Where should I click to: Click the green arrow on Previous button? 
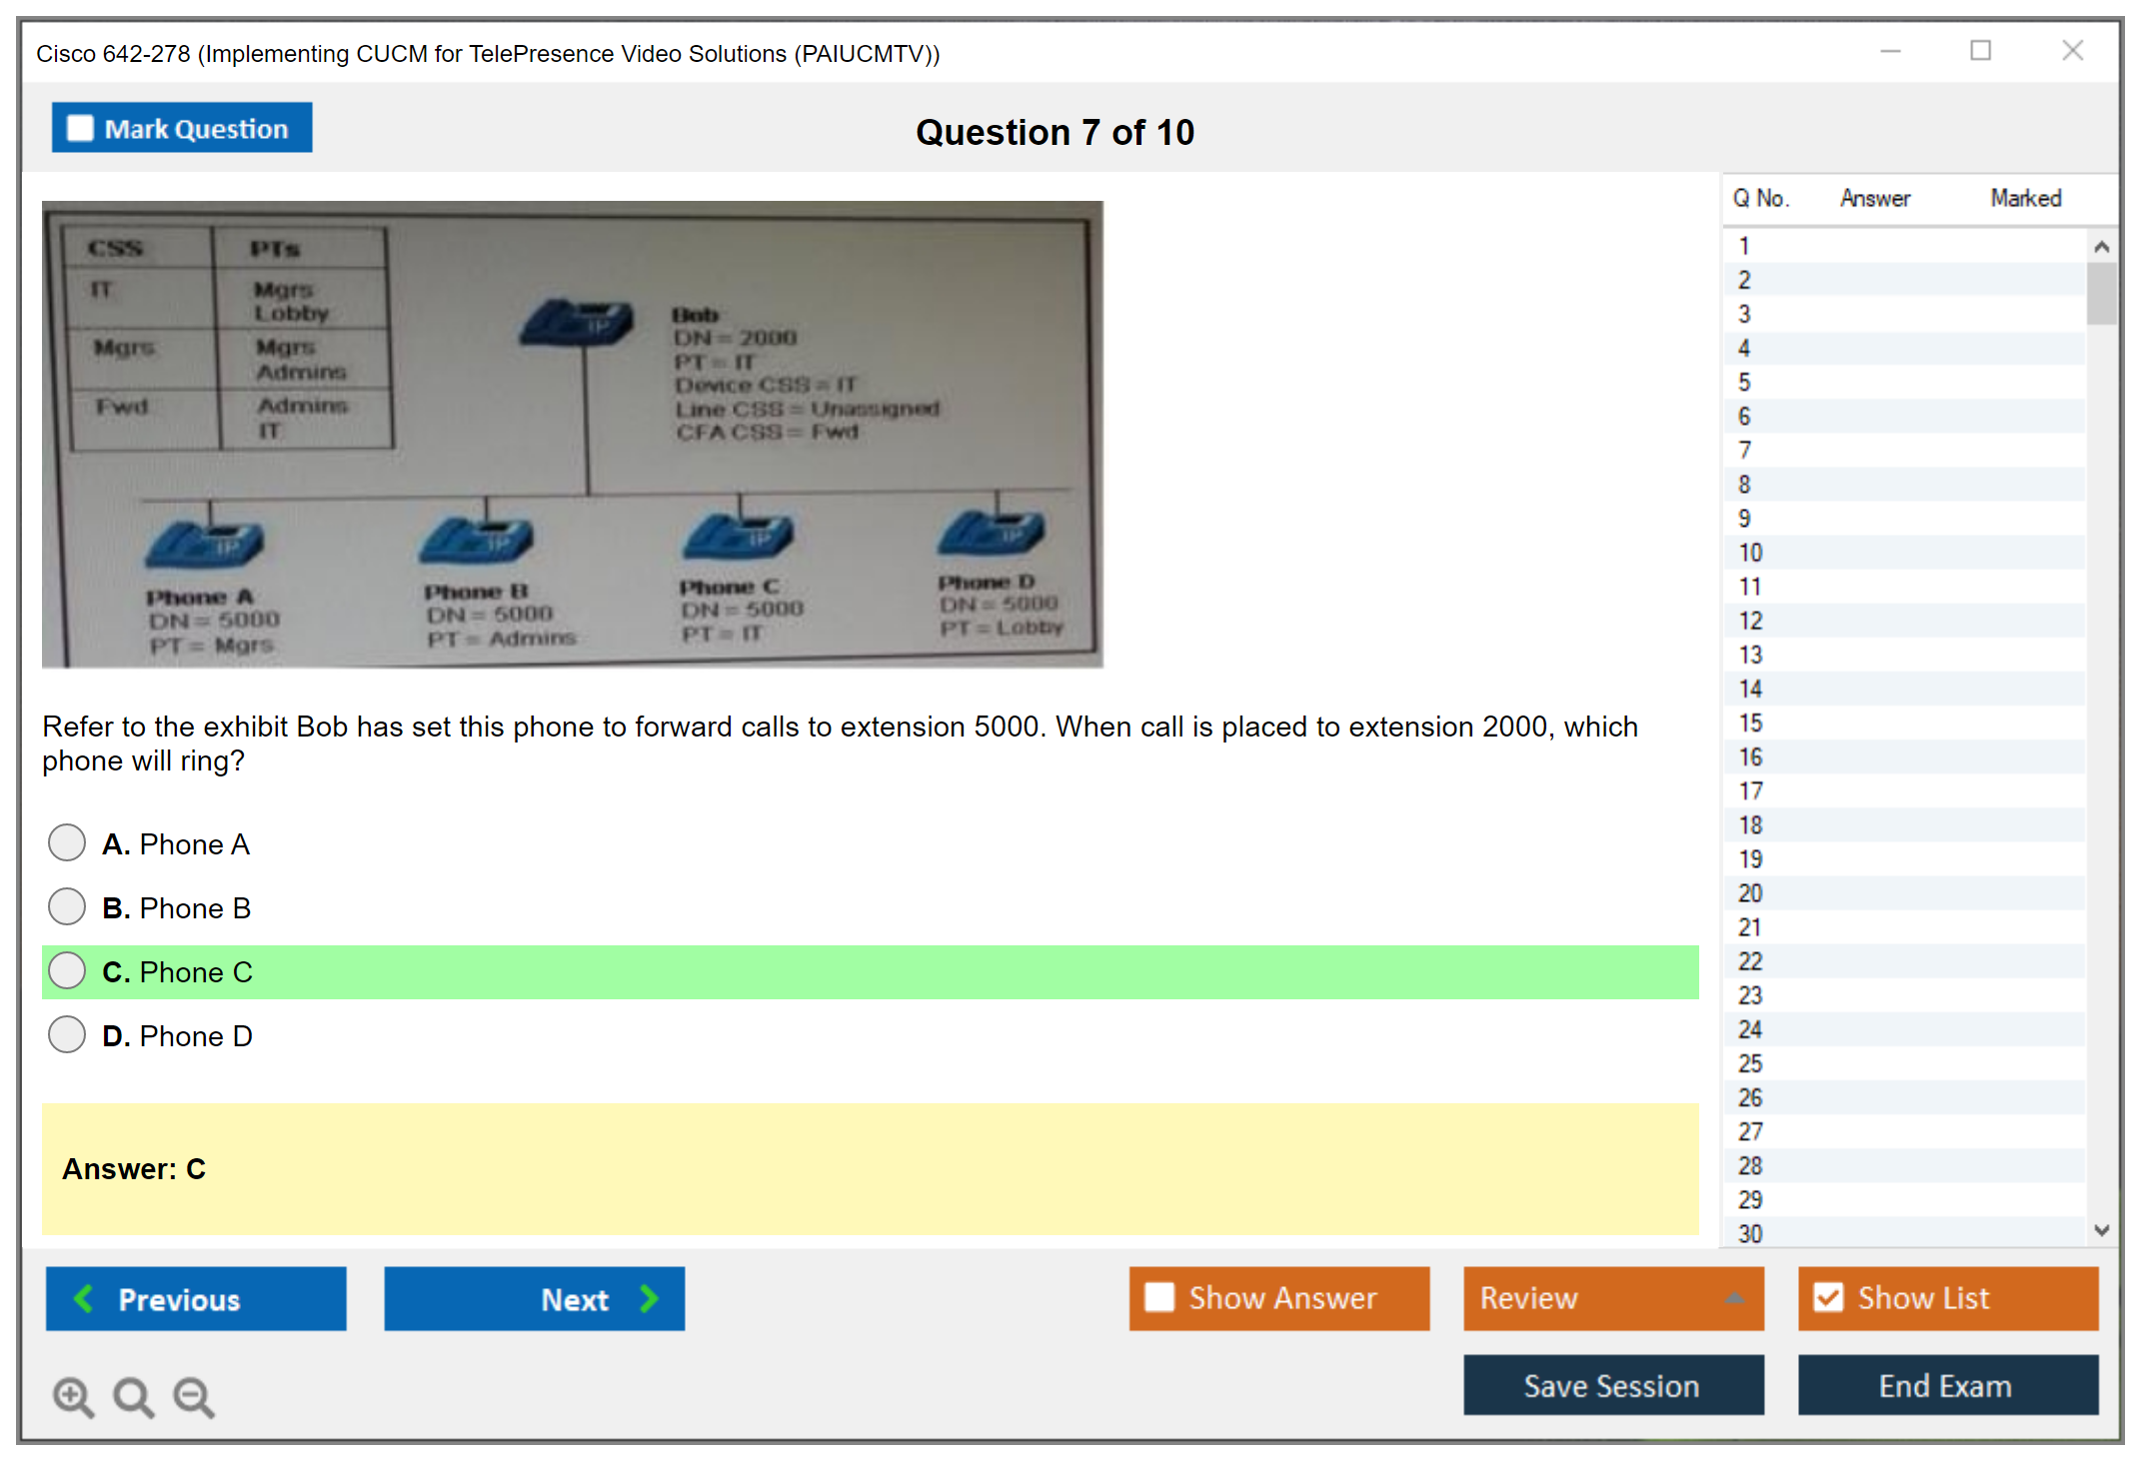tap(84, 1298)
